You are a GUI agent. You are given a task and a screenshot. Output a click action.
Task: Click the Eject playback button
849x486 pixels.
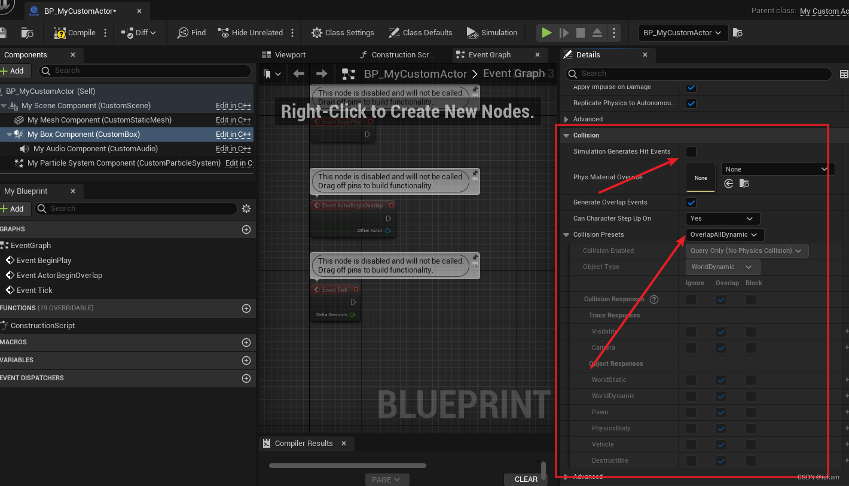597,33
